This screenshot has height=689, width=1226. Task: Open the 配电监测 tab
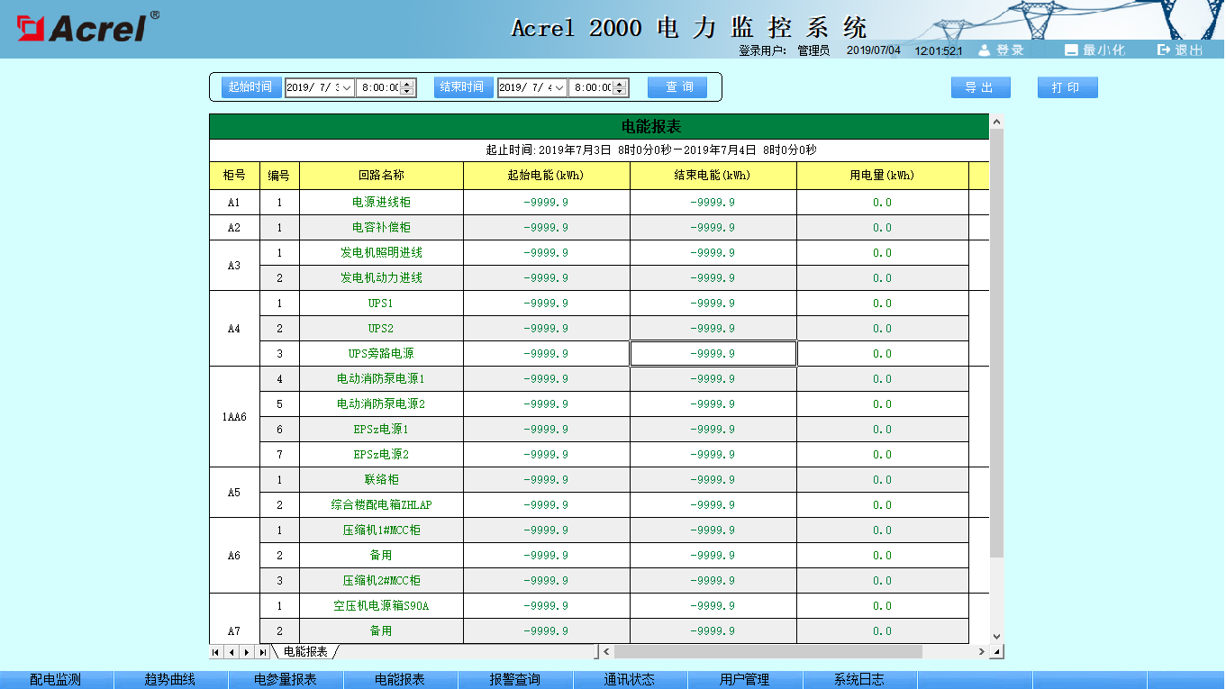(57, 680)
